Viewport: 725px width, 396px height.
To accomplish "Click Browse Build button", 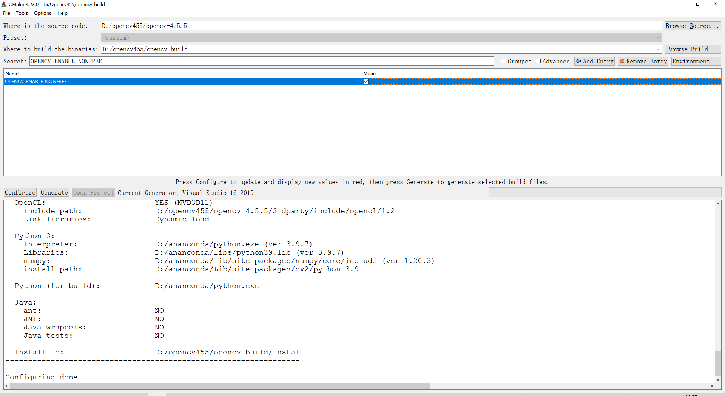I will tap(693, 49).
